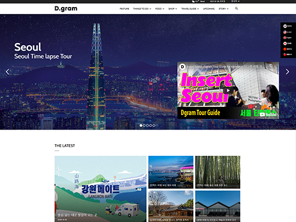This screenshot has height=222, width=296.
Task: Open the Gangwon Mate article thumbnail
Action: click(100, 189)
